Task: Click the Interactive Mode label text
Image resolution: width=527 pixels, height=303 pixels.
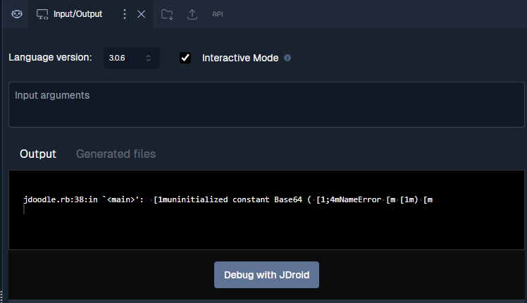Action: tap(240, 58)
